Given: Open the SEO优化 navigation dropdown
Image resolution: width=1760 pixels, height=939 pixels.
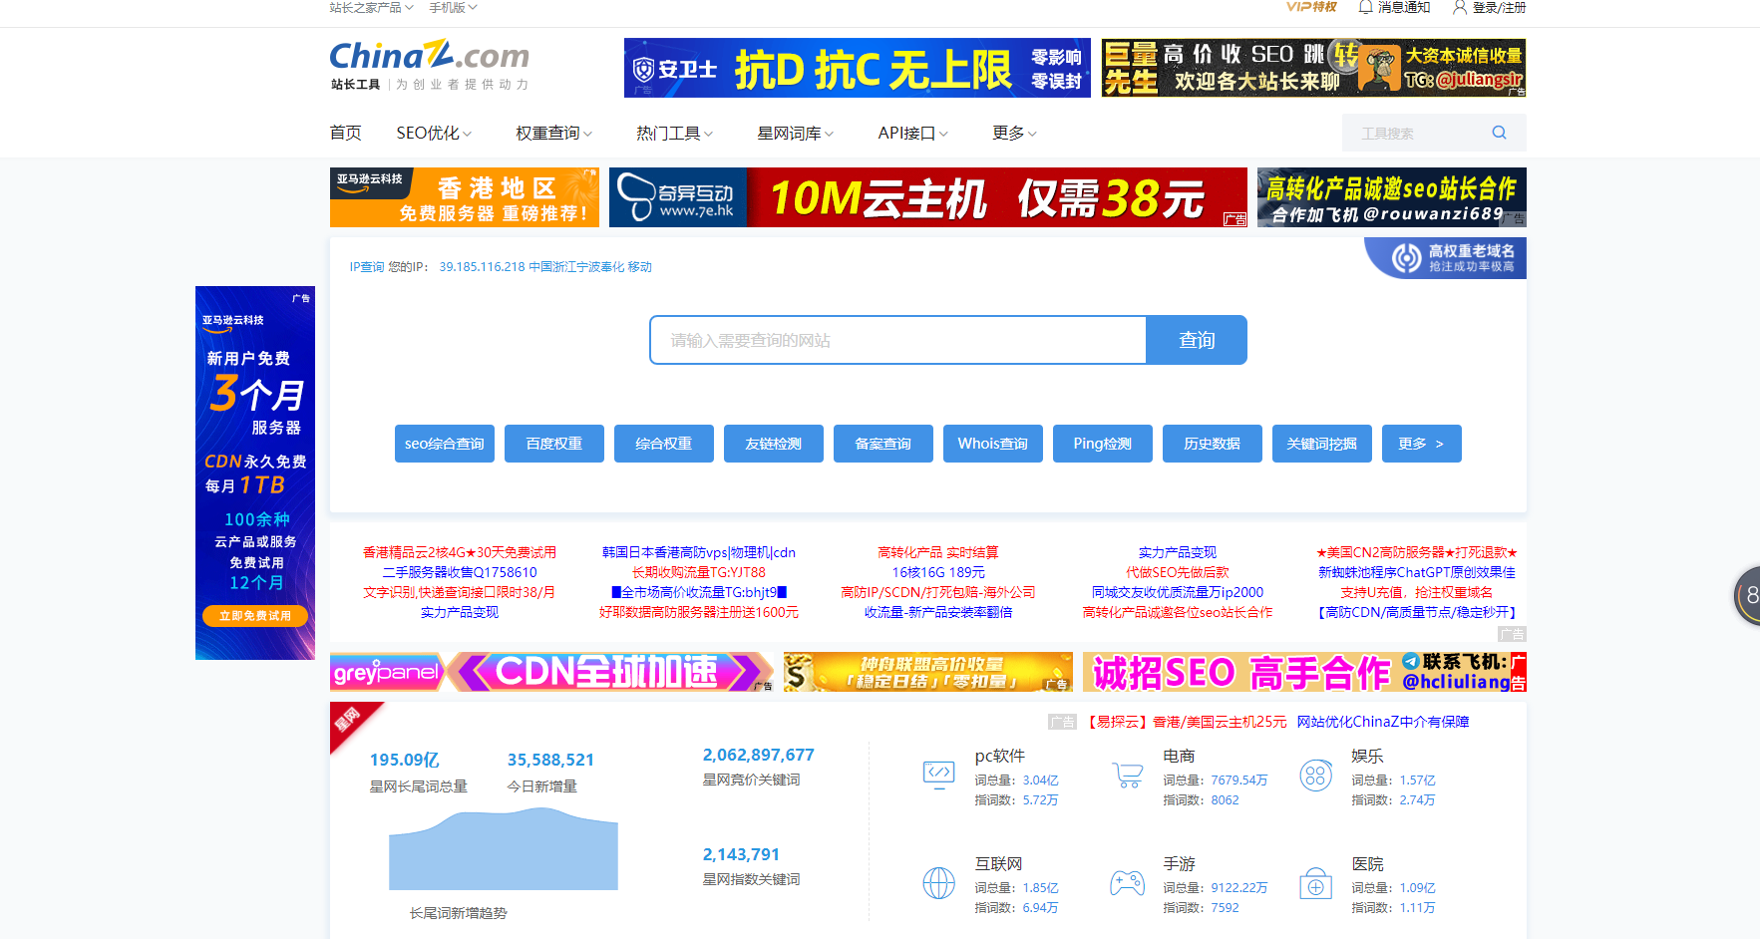Looking at the screenshot, I should pyautogui.click(x=434, y=133).
